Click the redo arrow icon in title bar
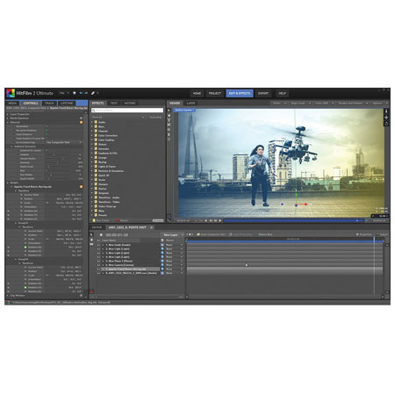This screenshot has height=395, width=395. coord(86,93)
